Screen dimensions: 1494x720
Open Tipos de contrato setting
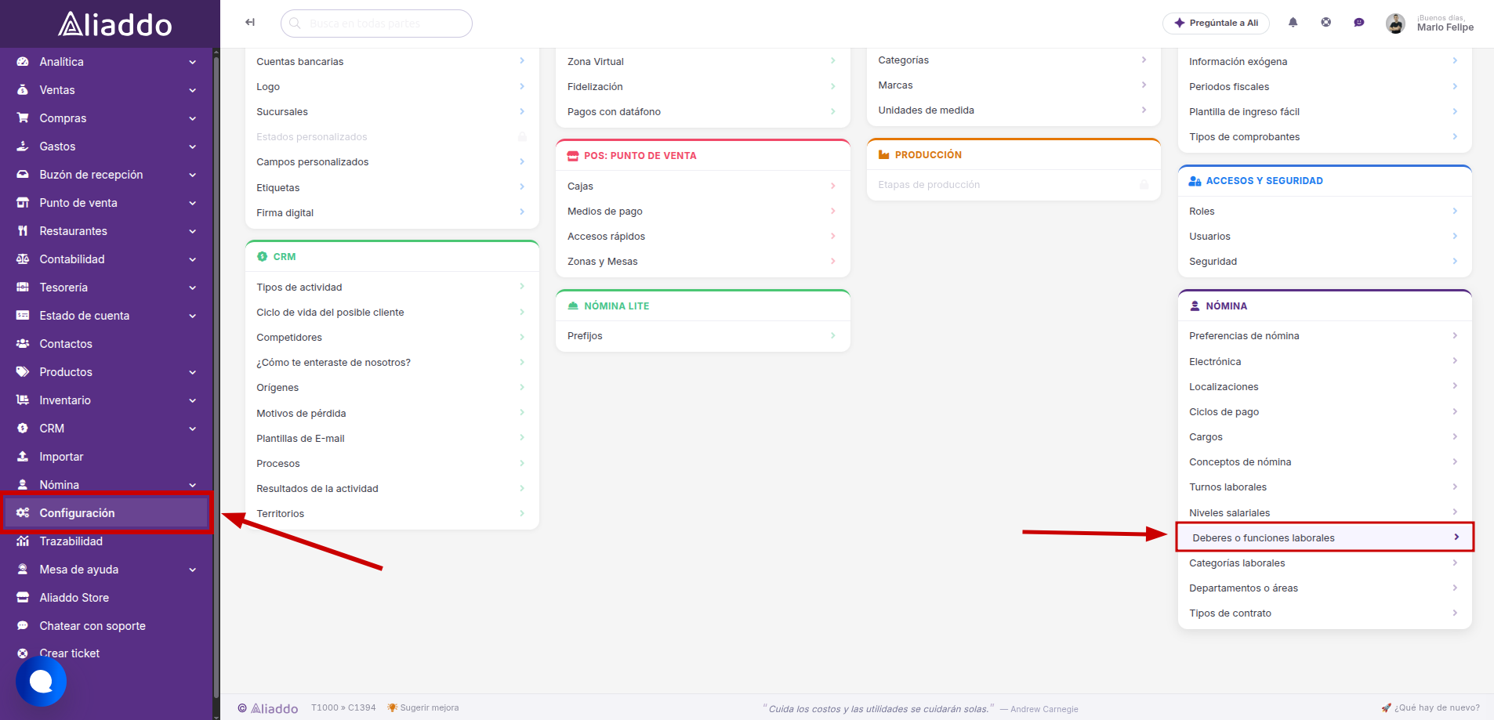[x=1325, y=613]
